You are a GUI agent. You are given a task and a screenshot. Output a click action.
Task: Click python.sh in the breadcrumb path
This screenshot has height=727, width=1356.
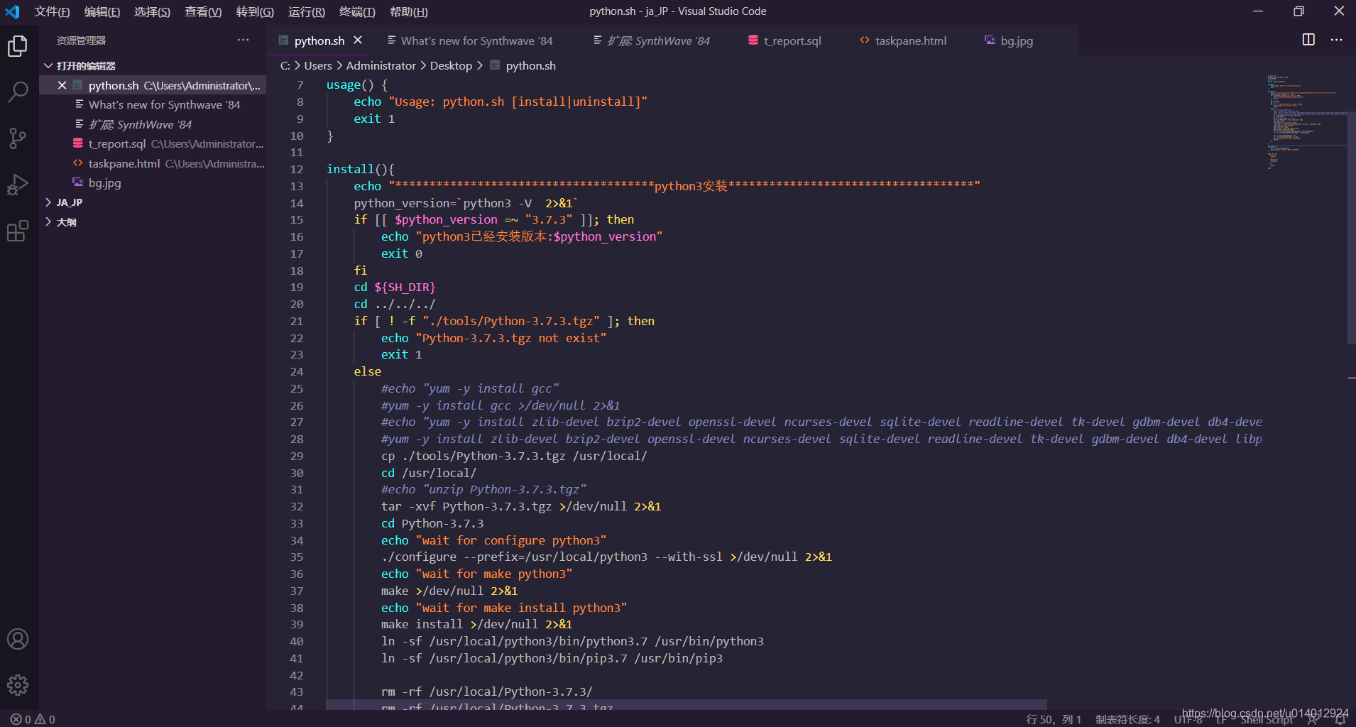(x=530, y=65)
